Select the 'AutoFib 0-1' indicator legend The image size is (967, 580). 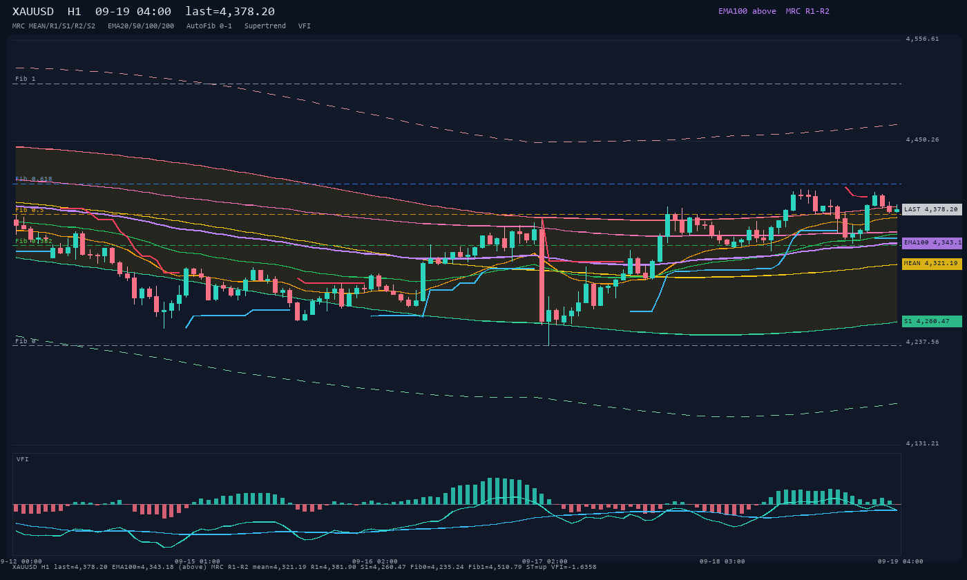[x=209, y=26]
